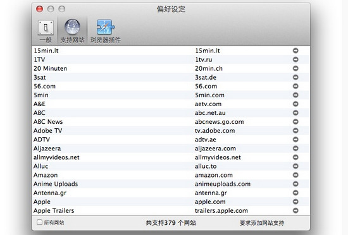Click the remove icon for trailers.apple.com row
348x235 pixels.
click(x=295, y=210)
